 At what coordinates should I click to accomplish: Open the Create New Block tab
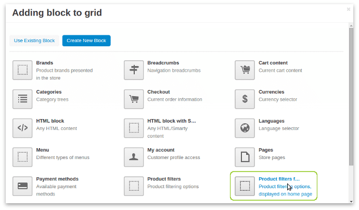86,41
